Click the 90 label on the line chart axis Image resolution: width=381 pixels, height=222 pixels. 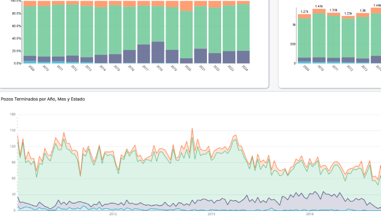pos(13,162)
